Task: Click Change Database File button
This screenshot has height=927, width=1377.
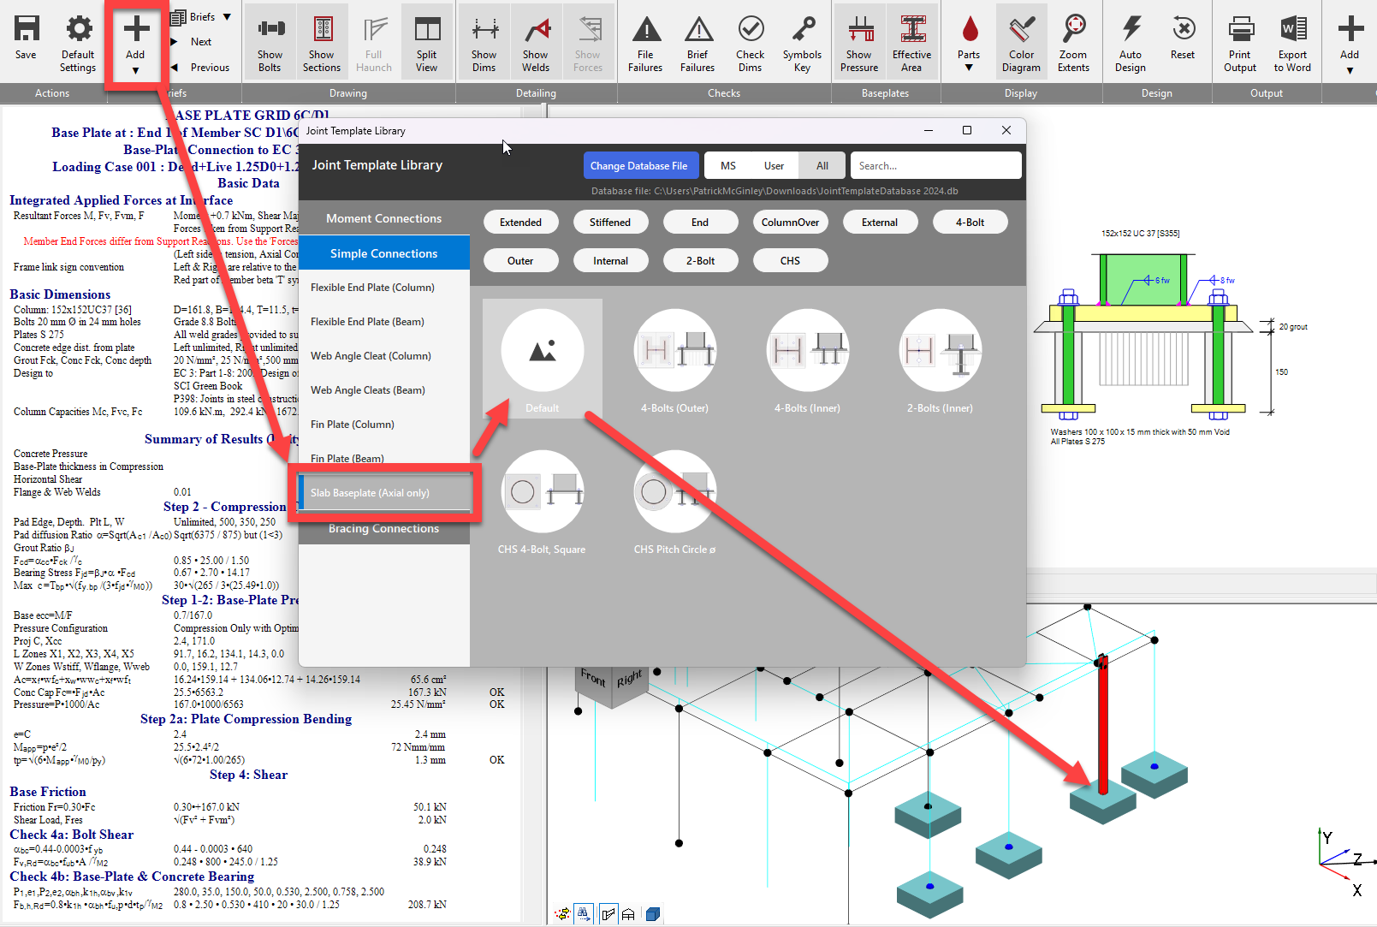Action: tap(638, 166)
